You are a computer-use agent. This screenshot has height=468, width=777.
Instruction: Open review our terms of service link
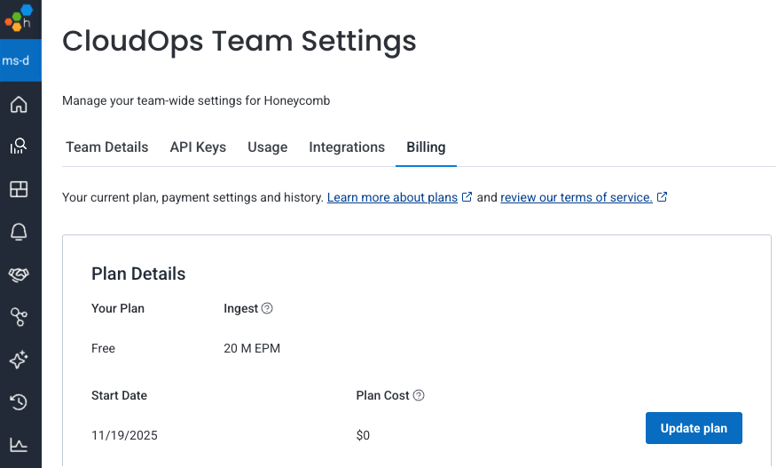click(x=577, y=197)
